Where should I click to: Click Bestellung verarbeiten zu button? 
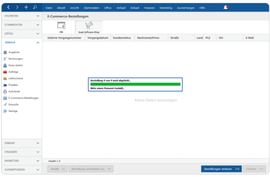[x=91, y=169]
